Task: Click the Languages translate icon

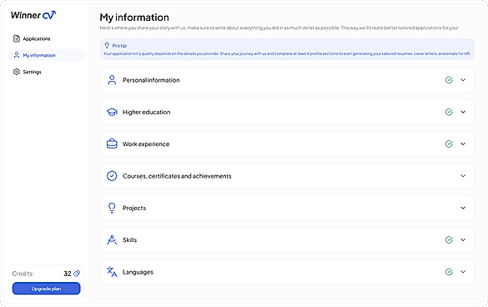Action: coord(112,272)
